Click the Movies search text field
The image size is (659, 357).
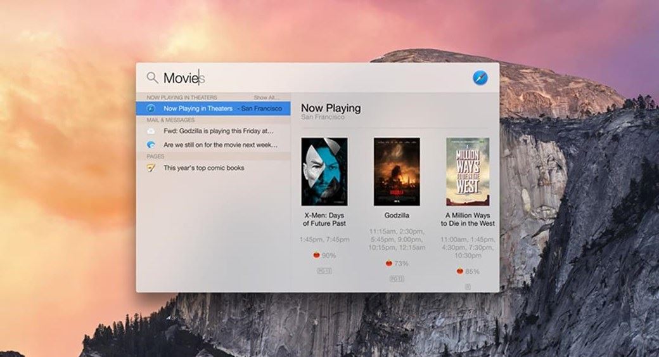311,78
